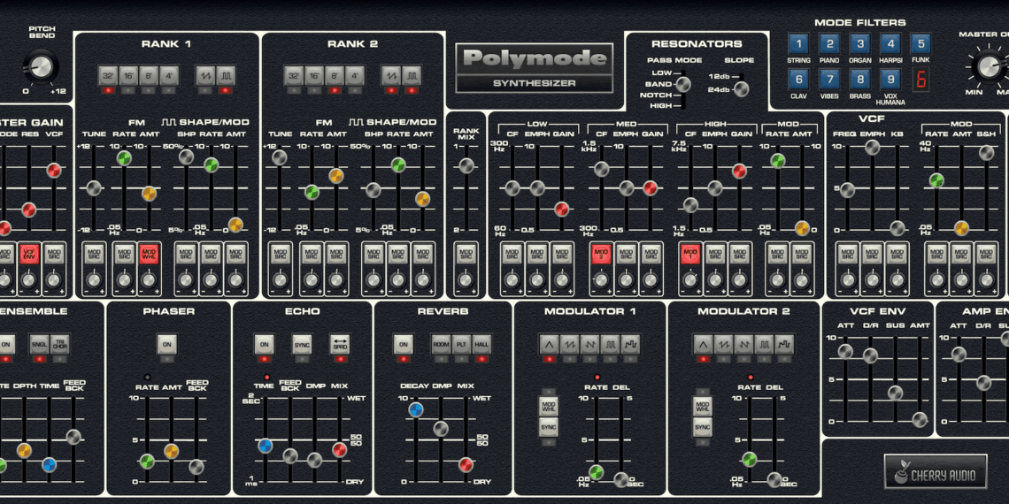Choose Modulator 1 triangle waveform

click(x=549, y=345)
